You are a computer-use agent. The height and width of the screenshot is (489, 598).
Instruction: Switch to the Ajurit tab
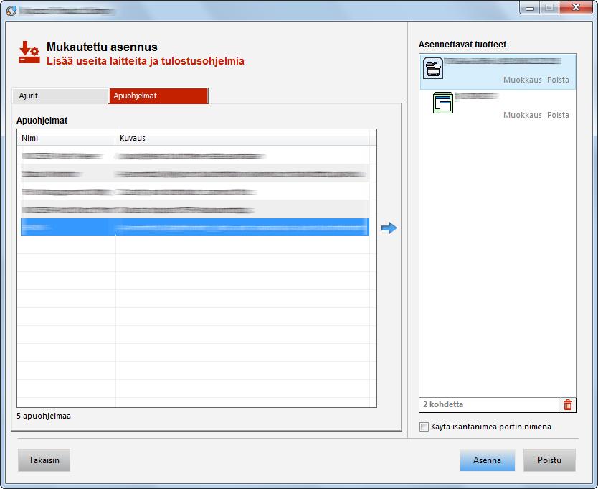(x=60, y=96)
